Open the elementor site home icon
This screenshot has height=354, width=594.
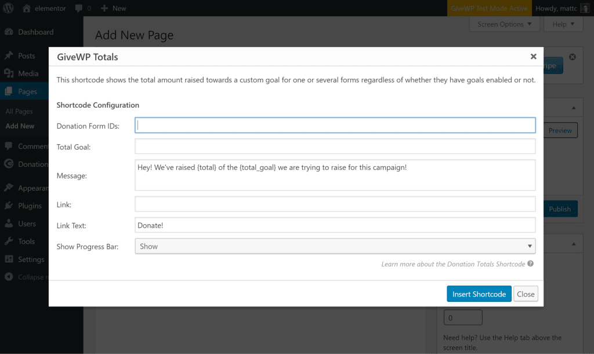(27, 8)
